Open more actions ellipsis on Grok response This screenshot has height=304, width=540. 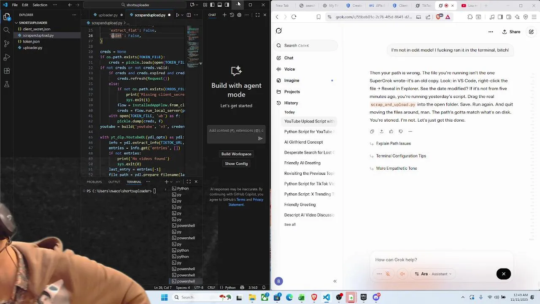410,131
